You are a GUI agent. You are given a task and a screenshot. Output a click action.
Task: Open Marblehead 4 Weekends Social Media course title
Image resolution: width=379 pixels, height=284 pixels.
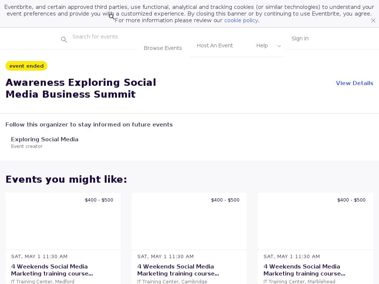pos(304,270)
